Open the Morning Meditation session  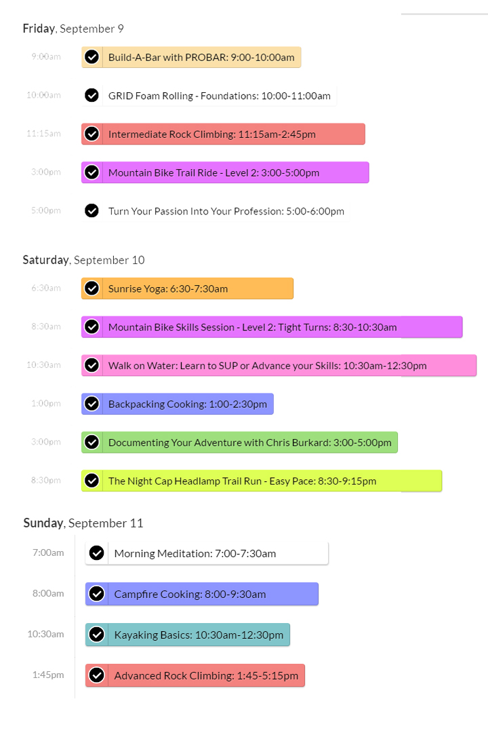[x=207, y=554]
